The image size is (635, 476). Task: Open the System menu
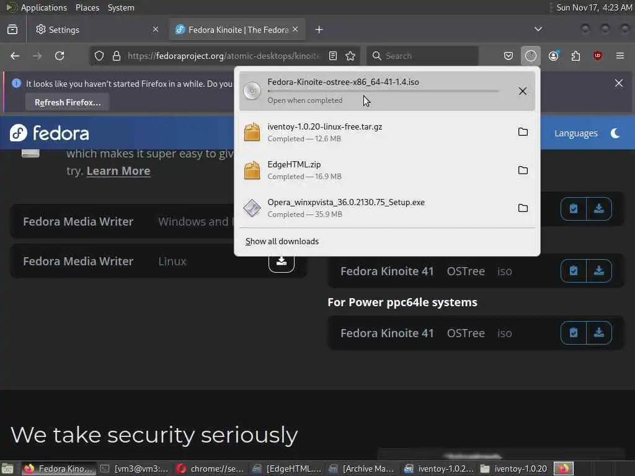click(121, 7)
